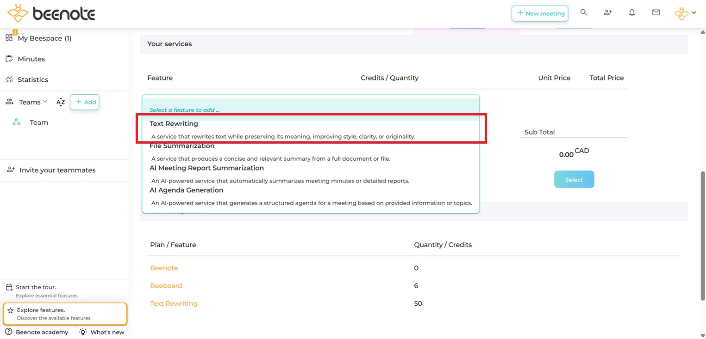Select File Summarization option
Viewport: 706px width, 339px height.
point(182,146)
